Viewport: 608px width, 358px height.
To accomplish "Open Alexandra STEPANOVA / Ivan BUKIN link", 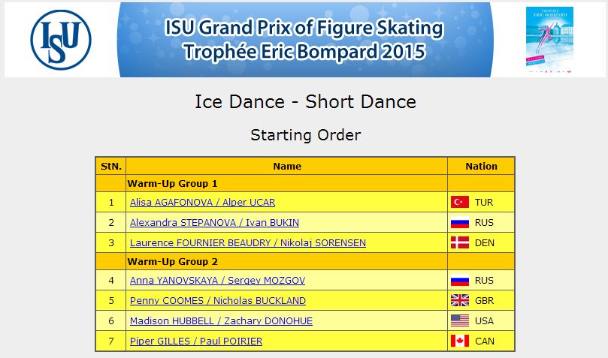I will pos(214,223).
